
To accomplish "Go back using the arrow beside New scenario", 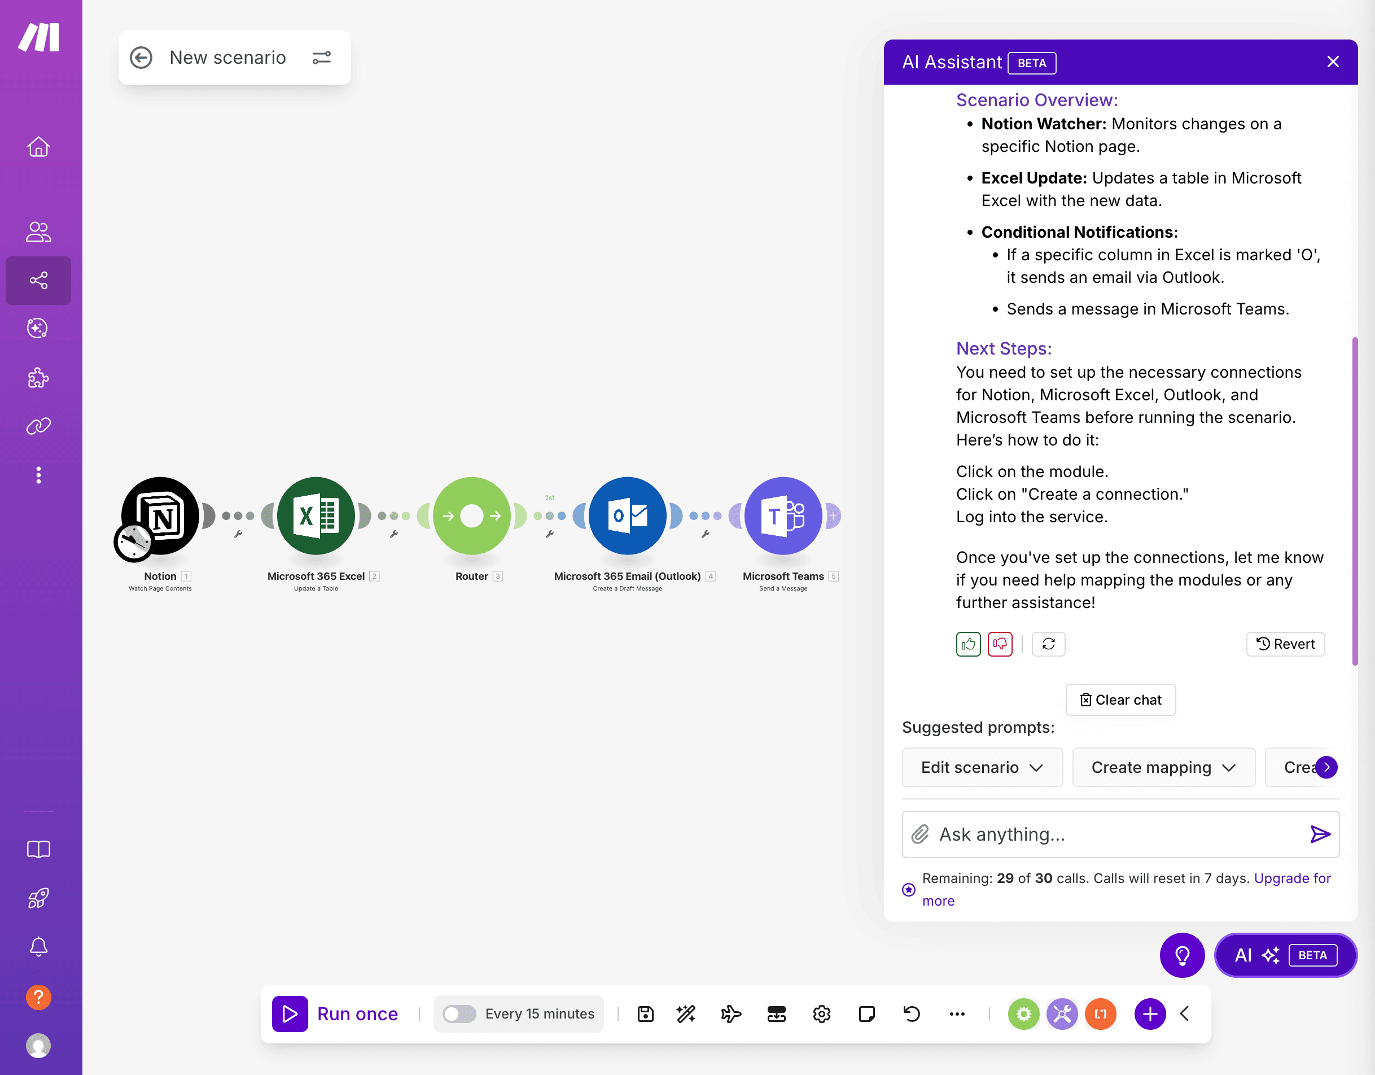I will (x=141, y=58).
